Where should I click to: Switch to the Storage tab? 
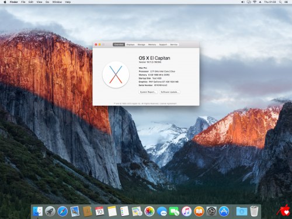tap(141, 44)
